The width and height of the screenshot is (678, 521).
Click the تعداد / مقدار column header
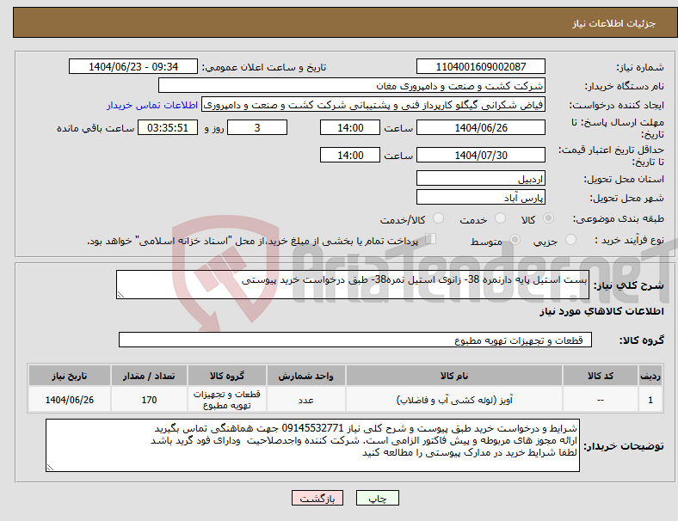coord(149,376)
